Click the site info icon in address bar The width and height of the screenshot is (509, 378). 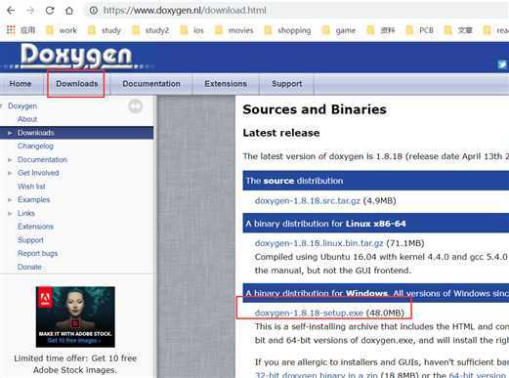(x=94, y=11)
